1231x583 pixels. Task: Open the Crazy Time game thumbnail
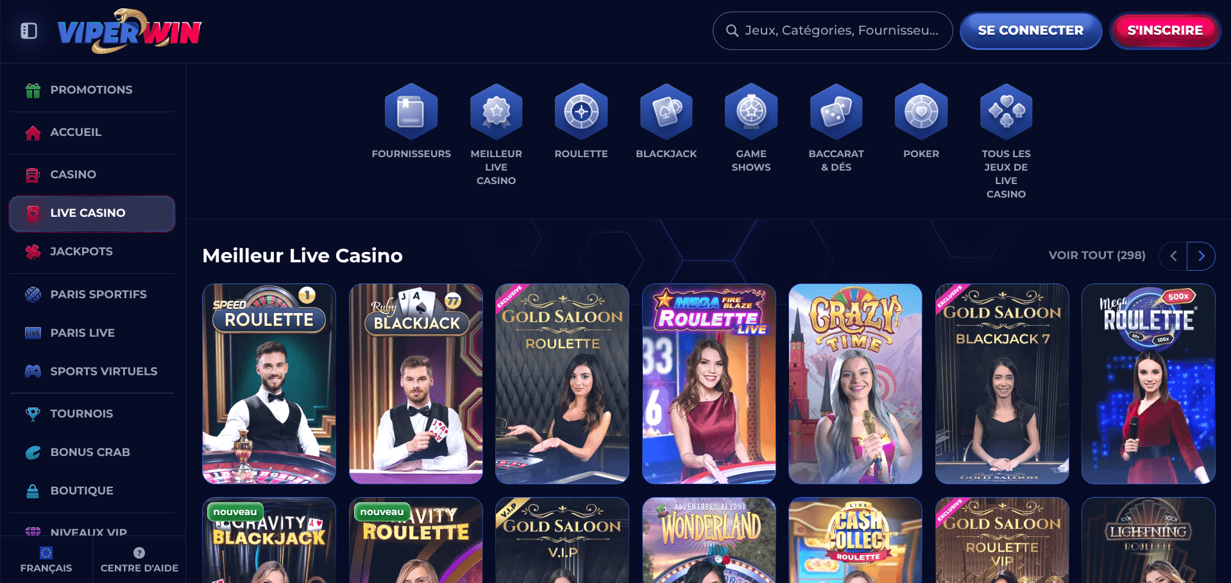pyautogui.click(x=855, y=384)
